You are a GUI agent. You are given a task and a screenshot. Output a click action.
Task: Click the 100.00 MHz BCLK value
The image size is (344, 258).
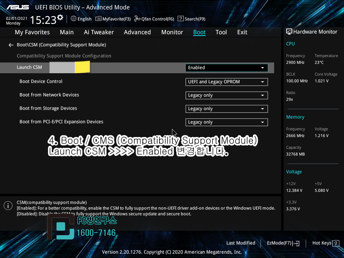pyautogui.click(x=297, y=81)
